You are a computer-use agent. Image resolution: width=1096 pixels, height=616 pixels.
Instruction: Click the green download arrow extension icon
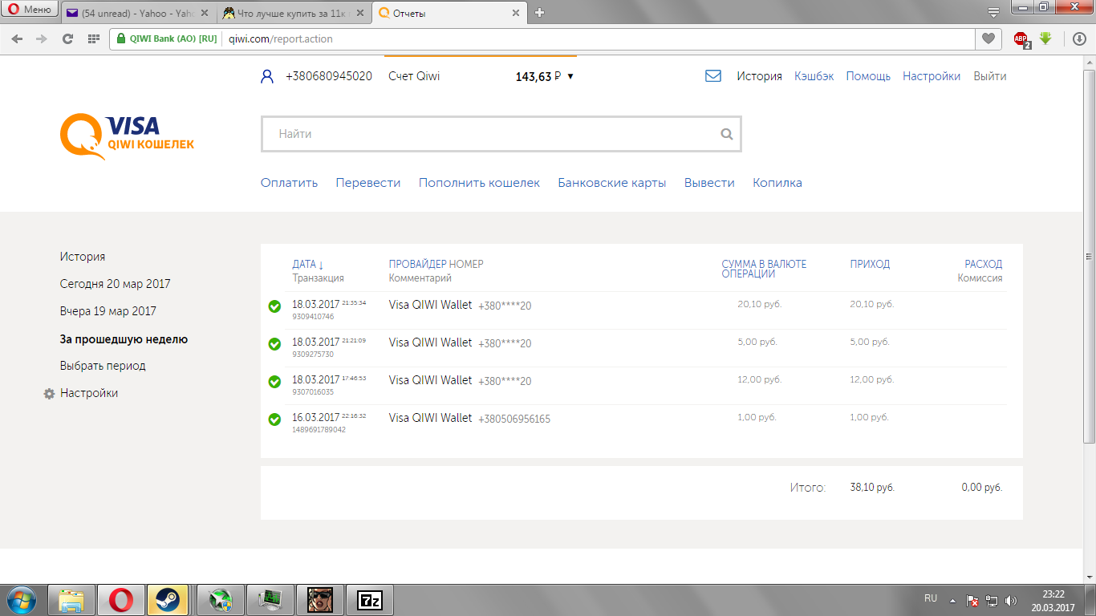pyautogui.click(x=1045, y=38)
